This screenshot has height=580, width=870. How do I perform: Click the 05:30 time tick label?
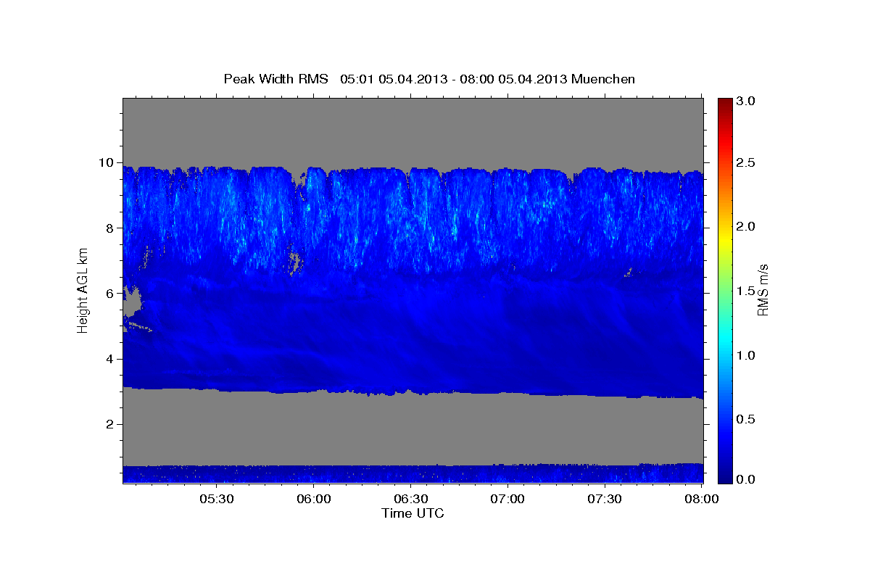[216, 500]
